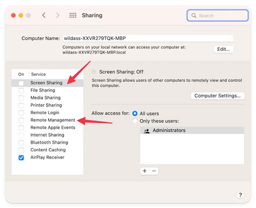Disable the AirPlay Receiver checkbox

point(21,158)
